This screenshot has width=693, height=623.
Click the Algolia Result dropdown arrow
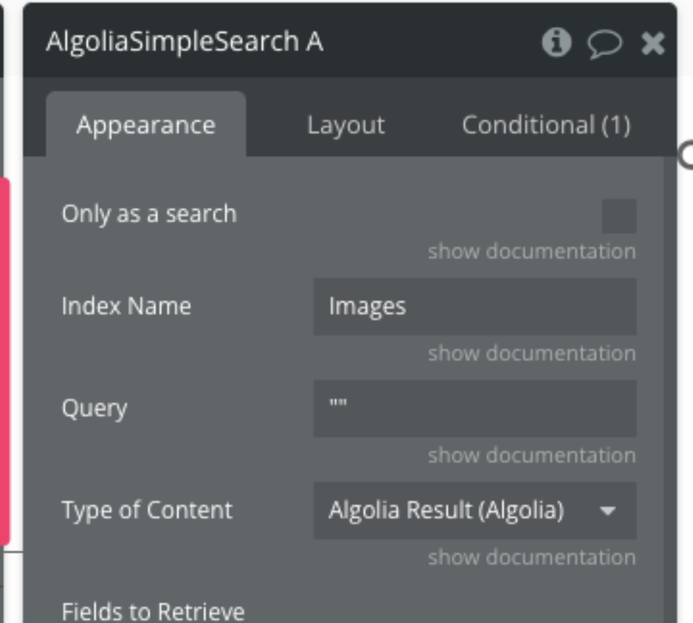[608, 511]
